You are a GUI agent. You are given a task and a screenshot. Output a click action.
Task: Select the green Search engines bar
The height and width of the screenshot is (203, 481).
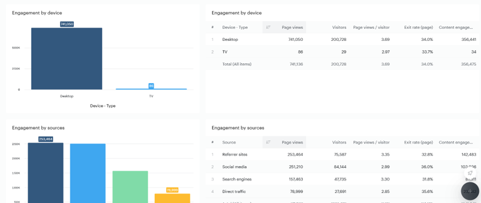pyautogui.click(x=130, y=187)
